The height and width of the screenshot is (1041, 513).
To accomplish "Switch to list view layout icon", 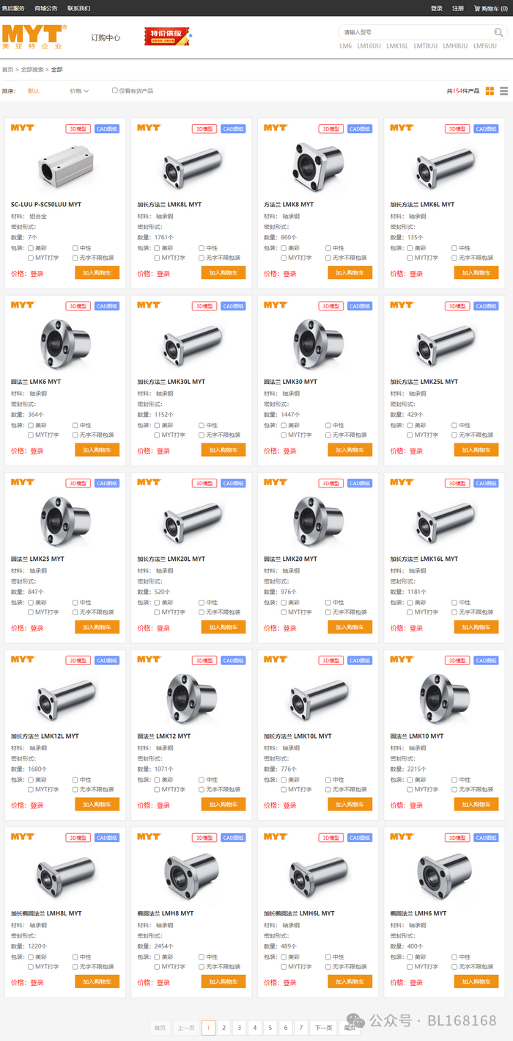I will point(504,91).
